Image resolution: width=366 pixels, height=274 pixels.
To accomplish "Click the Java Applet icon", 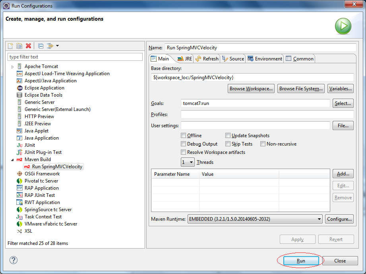I will (19, 131).
